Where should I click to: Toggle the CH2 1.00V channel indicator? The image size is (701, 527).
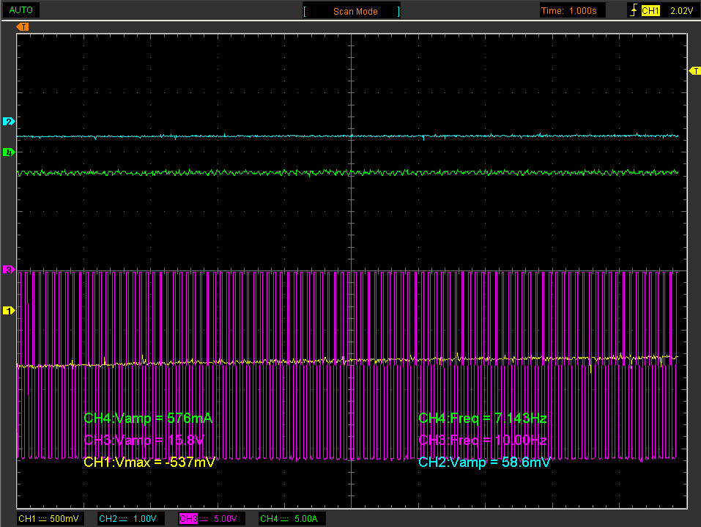[x=129, y=519]
